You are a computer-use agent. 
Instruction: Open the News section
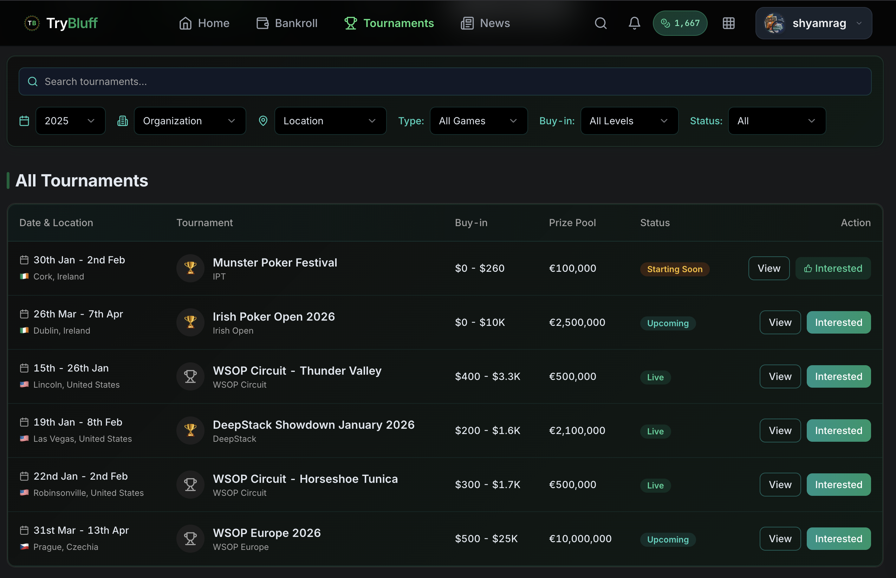click(x=485, y=23)
